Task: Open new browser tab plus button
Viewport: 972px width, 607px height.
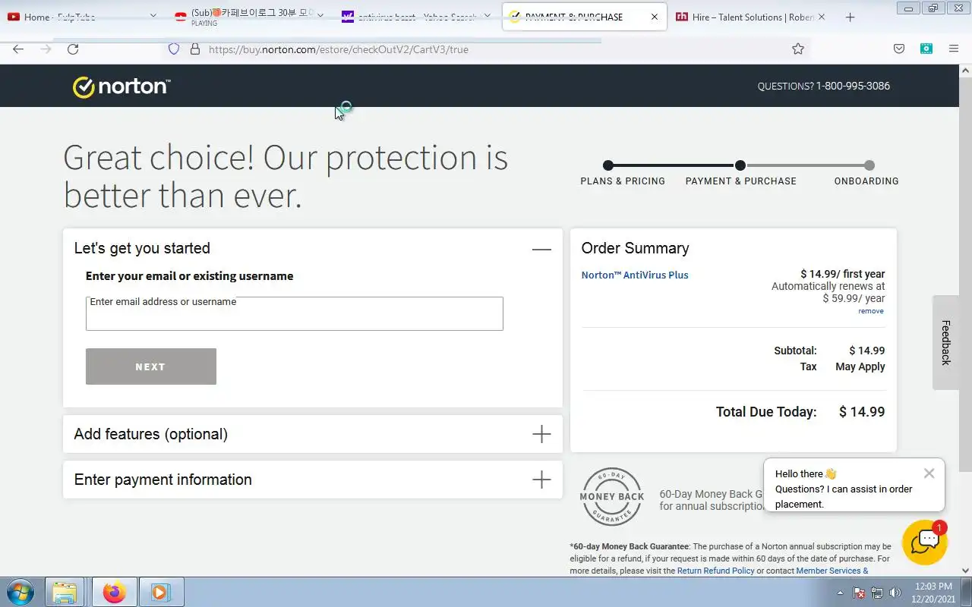Action: pyautogui.click(x=850, y=17)
